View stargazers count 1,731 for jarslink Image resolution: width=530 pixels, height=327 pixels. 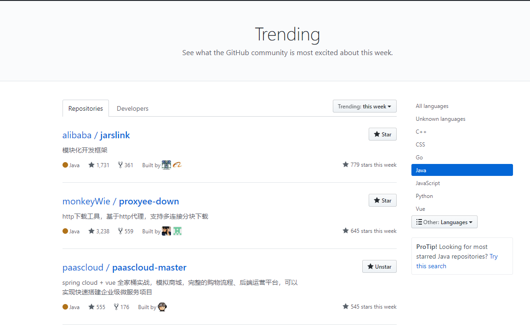click(x=99, y=165)
